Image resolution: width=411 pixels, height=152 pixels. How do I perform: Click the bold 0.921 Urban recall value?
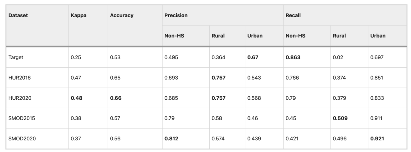pyautogui.click(x=377, y=139)
